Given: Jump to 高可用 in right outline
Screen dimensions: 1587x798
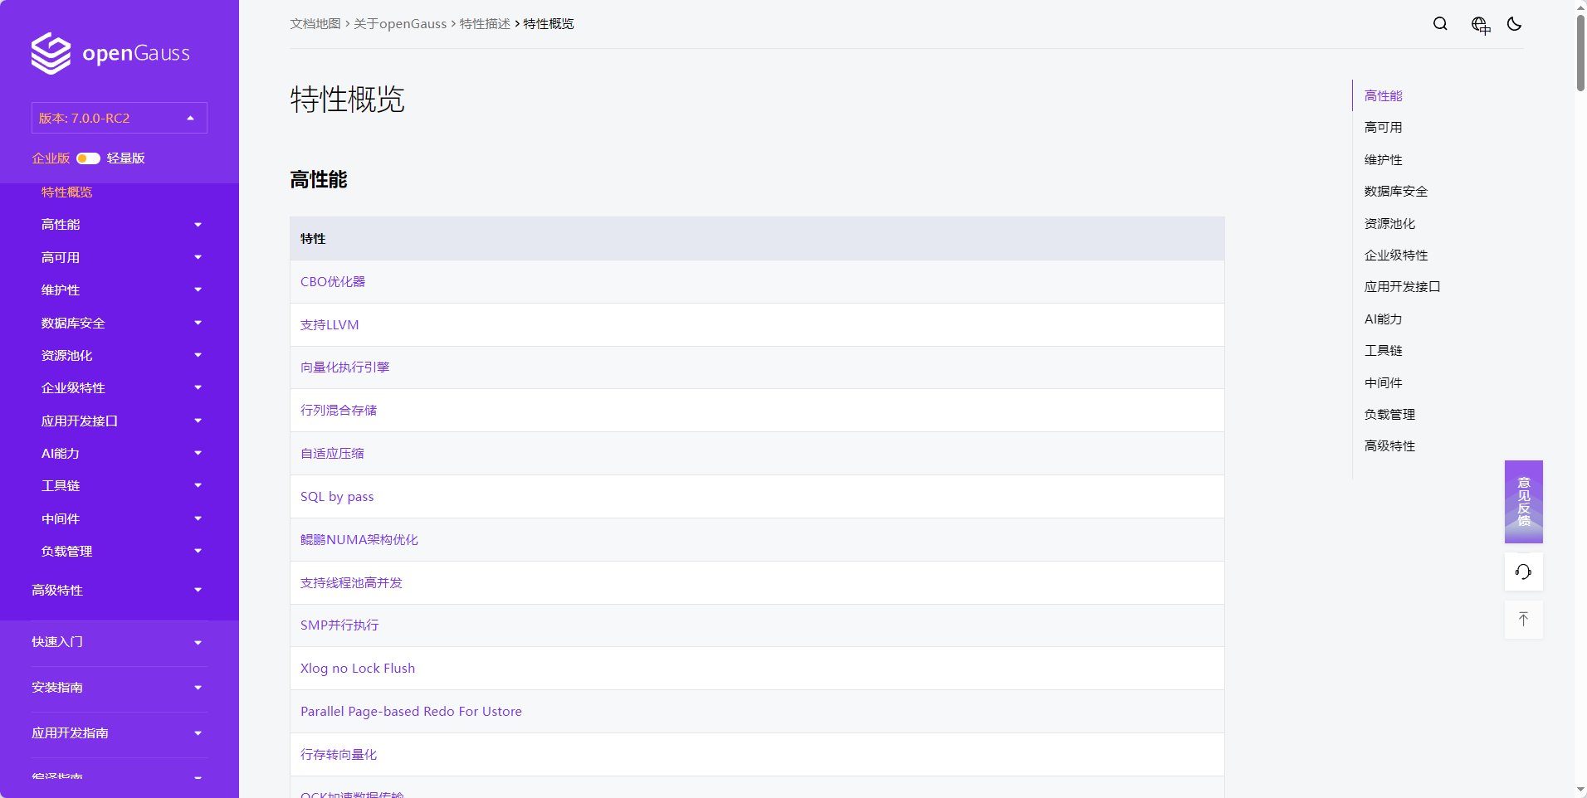Looking at the screenshot, I should tap(1384, 128).
